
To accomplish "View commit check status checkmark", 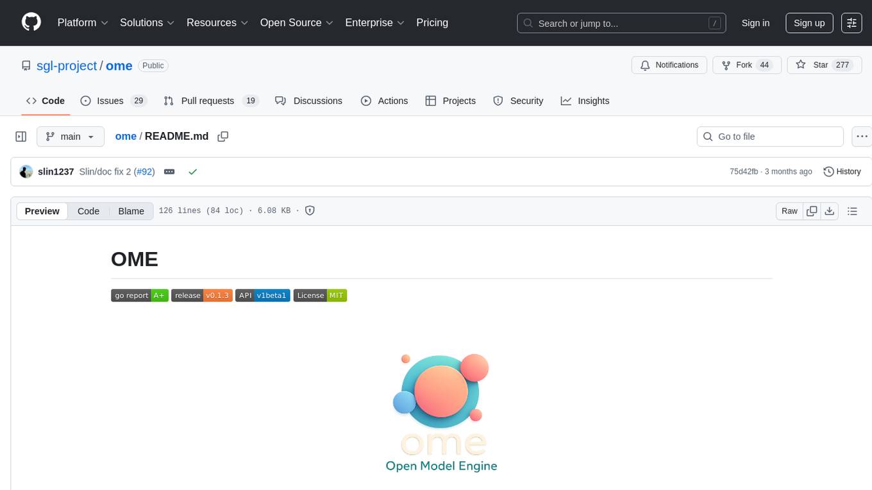I will pos(192,171).
